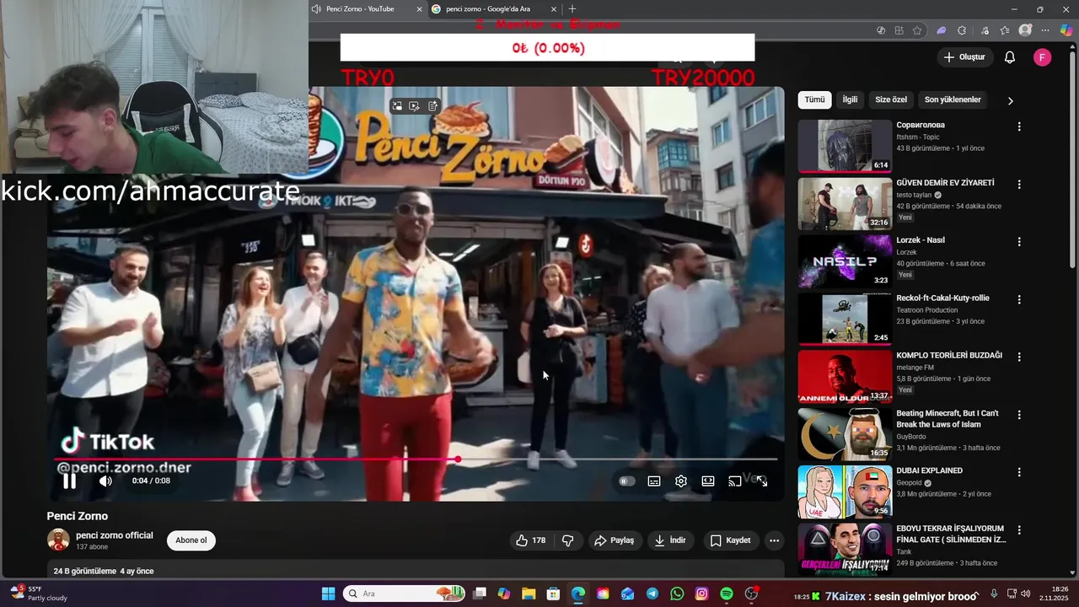This screenshot has width=1079, height=607.
Task: Open Spotify from taskbar
Action: (x=727, y=594)
